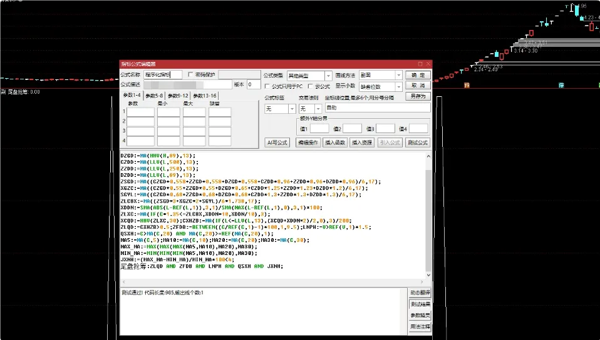This screenshot has width=600, height=340.
Task: Run the 测试公式 button
Action: point(418,142)
